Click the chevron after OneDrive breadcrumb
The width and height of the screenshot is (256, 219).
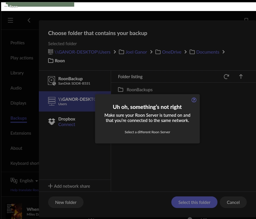[186, 52]
